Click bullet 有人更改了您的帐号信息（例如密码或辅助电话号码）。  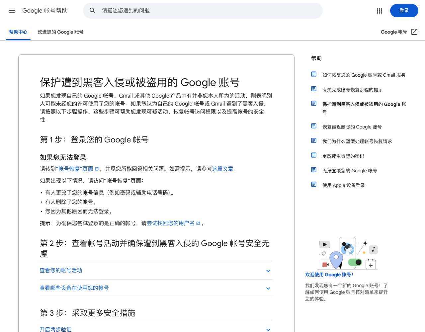[110, 193]
